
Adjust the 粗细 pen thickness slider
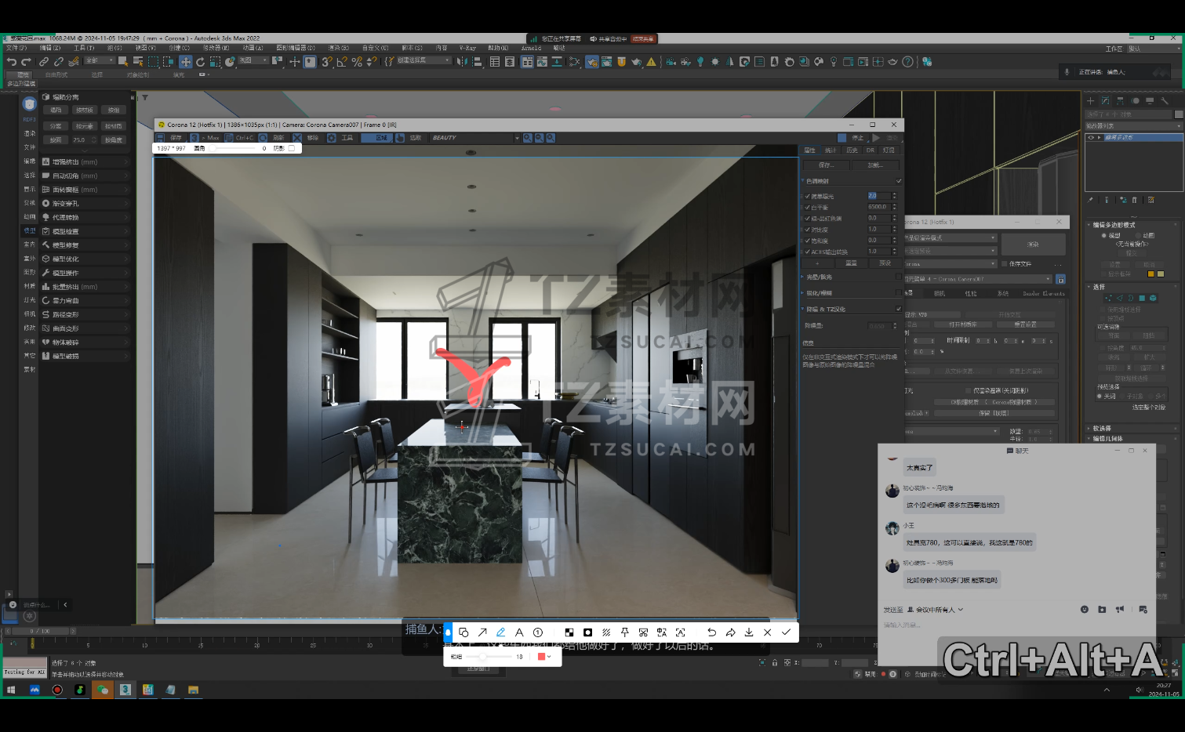[x=483, y=657]
